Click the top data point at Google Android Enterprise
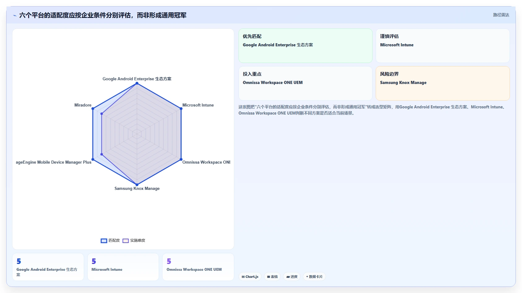Viewport: 522px width, 293px height. [137, 83]
